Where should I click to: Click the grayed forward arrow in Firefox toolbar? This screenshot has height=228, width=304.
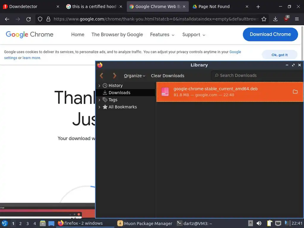(18, 19)
